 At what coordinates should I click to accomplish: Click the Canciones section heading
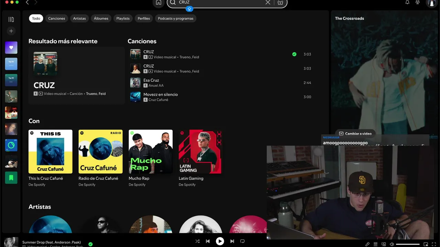[142, 41]
